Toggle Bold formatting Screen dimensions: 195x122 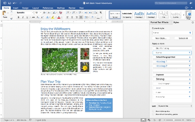click(19, 17)
